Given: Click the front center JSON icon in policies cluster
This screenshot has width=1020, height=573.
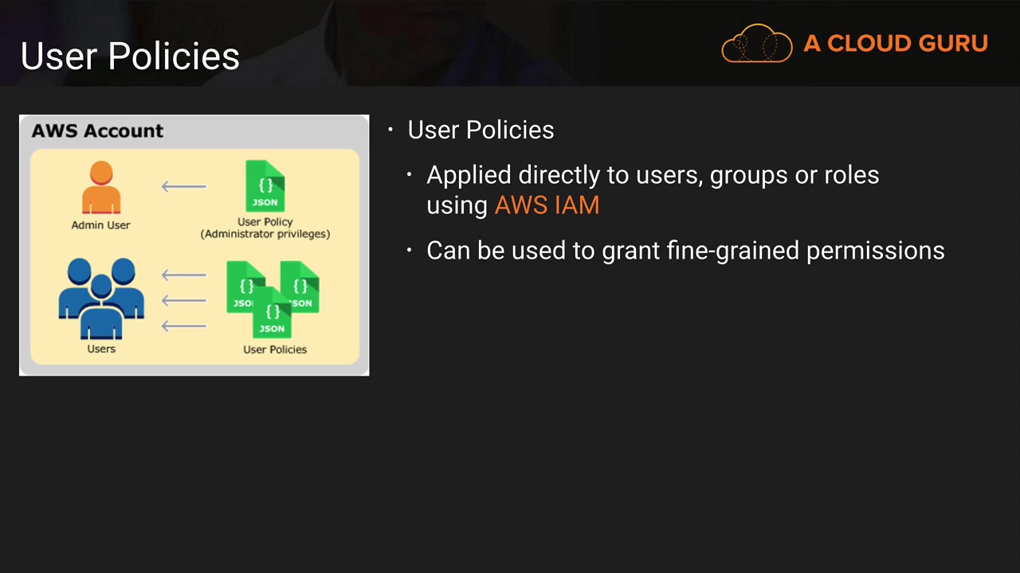Looking at the screenshot, I should pos(272,312).
